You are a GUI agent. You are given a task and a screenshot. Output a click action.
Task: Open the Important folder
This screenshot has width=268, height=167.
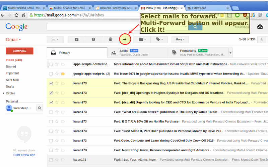click(x=12, y=73)
